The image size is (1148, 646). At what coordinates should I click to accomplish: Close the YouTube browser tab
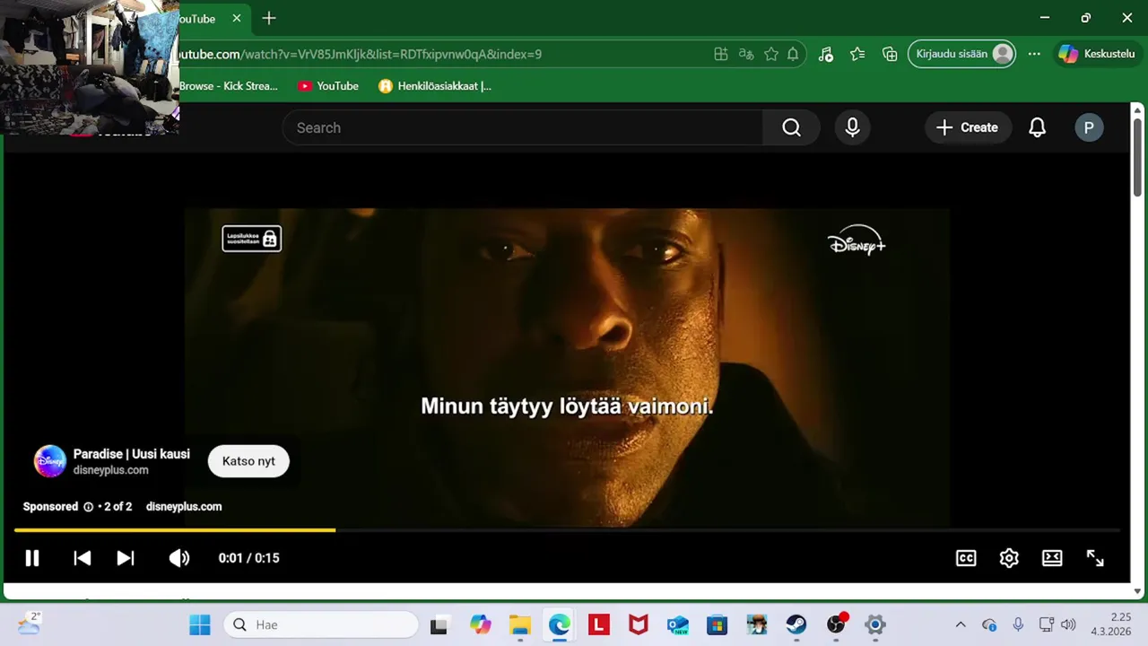coord(237,19)
